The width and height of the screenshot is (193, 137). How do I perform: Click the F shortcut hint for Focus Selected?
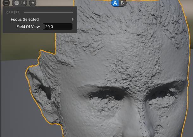click(x=73, y=20)
